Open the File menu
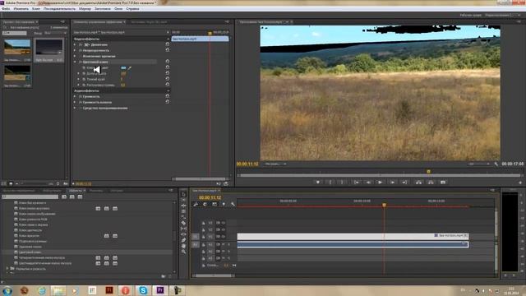The image size is (526, 296). click(6, 9)
